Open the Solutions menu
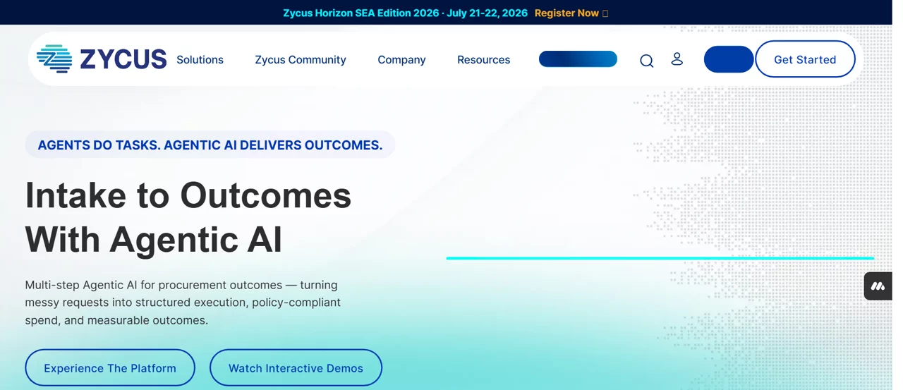903x390 pixels. (200, 60)
